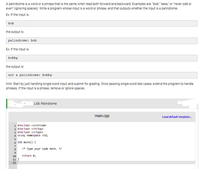The height and width of the screenshot is (169, 203).
Task: Click the LAB: Palindrome header
Action: [x=45, y=104]
